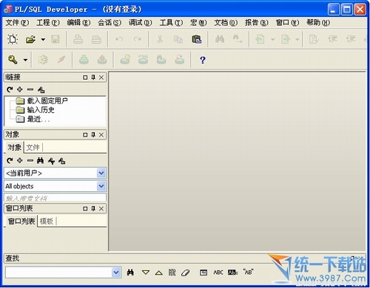Close the 窗口列表 panel
The width and height of the screenshot is (370, 288).
[101, 209]
